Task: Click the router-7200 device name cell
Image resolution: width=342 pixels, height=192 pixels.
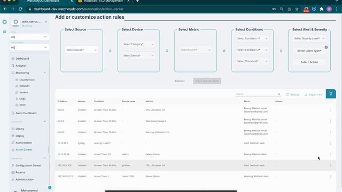Action: pos(128,177)
